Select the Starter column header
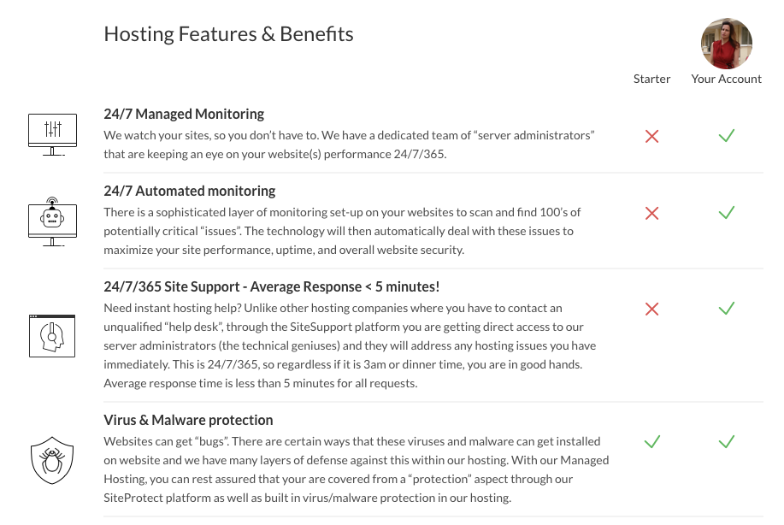Image resolution: width=784 pixels, height=525 pixels. (651, 79)
